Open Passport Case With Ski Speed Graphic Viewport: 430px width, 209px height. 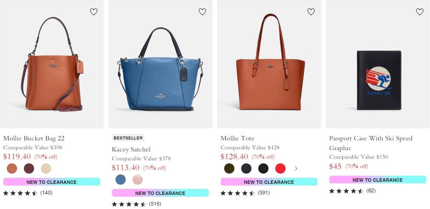(370, 143)
